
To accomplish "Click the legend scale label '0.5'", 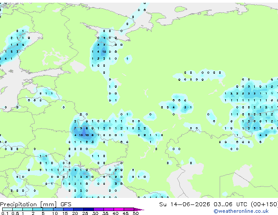I will point(15,213).
